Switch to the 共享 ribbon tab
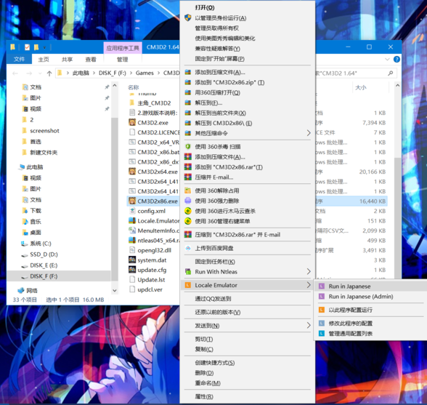The image size is (427, 405). pos(67,60)
